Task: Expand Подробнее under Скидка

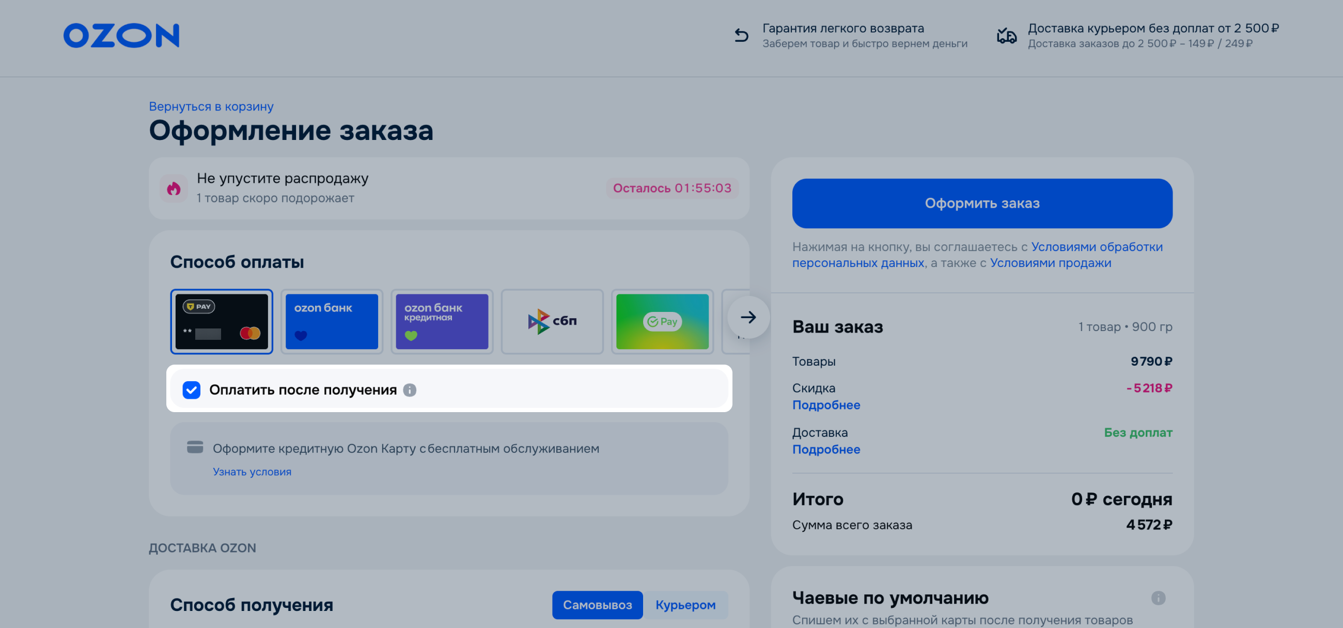Action: [826, 405]
